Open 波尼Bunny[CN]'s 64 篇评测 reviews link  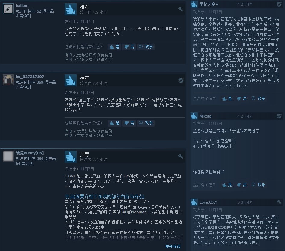pos(24,163)
